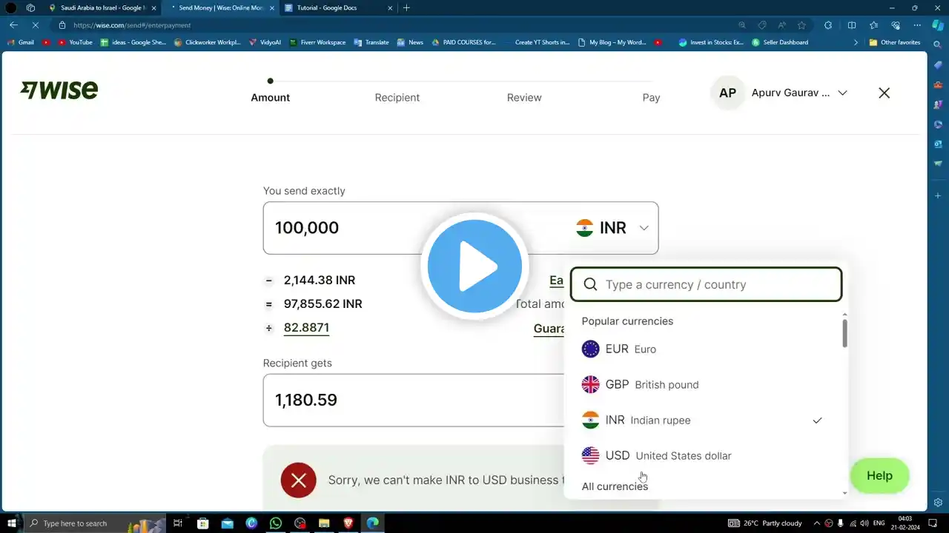
Task: Open a new browser tab
Action: pyautogui.click(x=406, y=8)
